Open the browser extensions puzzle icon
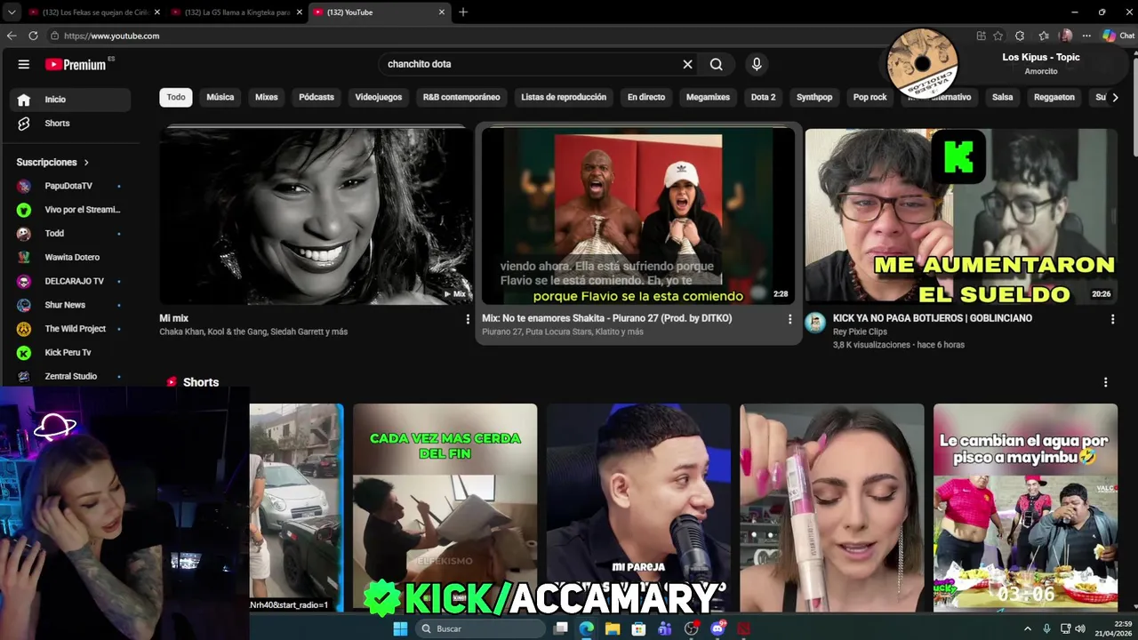This screenshot has height=640, width=1138. point(1020,36)
